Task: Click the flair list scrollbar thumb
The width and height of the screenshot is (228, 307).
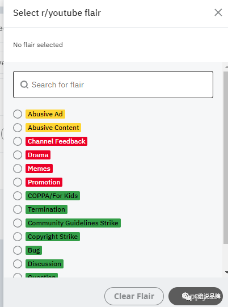Action: (226, 158)
